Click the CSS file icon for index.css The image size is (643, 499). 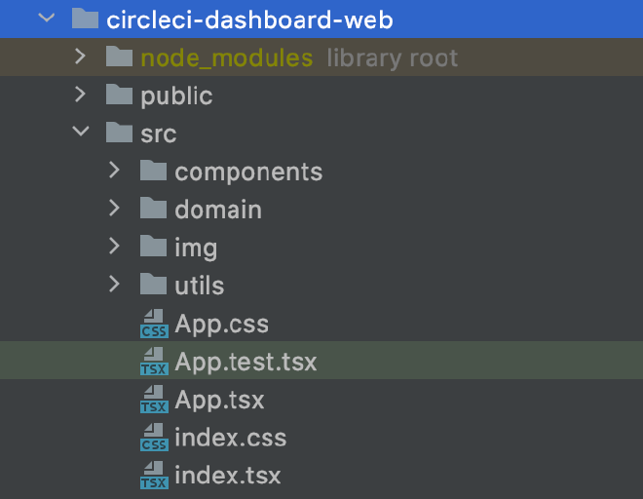coord(154,438)
